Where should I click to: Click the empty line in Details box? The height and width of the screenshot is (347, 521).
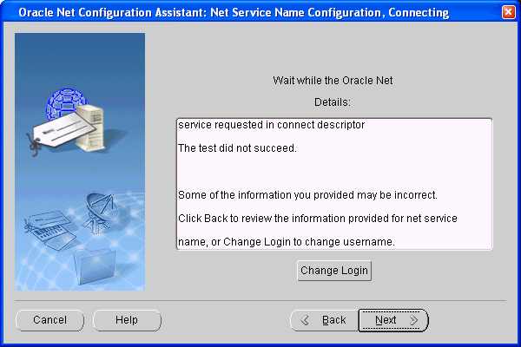333,171
